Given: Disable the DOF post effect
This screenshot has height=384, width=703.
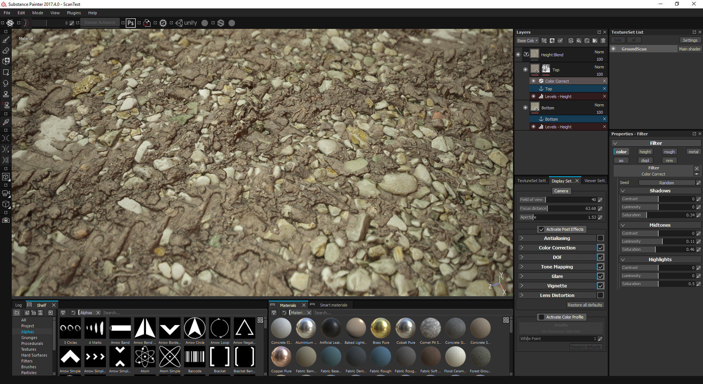Looking at the screenshot, I should coord(600,257).
